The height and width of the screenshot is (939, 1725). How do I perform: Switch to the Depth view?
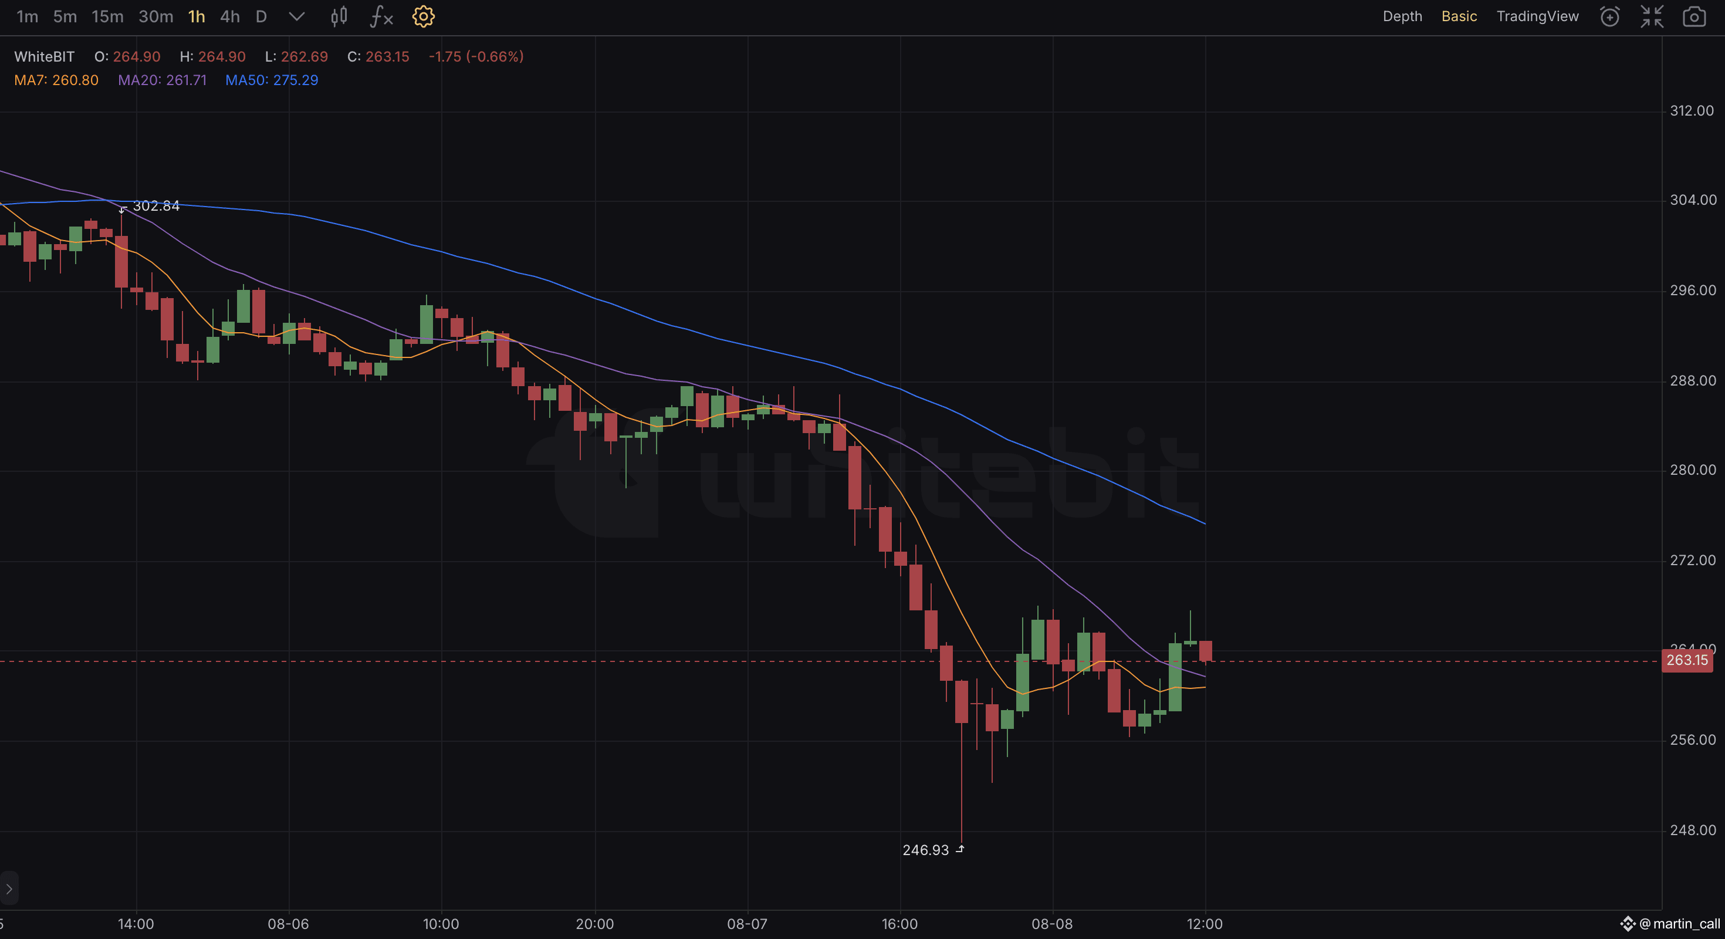1402,16
